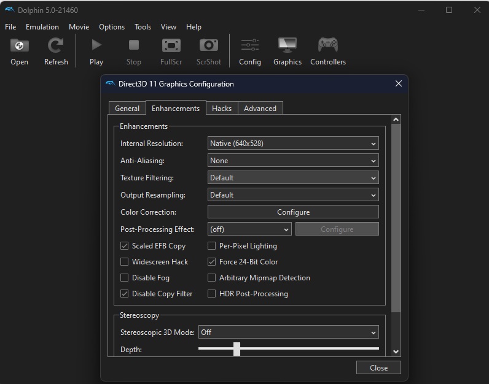Uncheck Force 24-Bit Color checkbox

coord(211,261)
